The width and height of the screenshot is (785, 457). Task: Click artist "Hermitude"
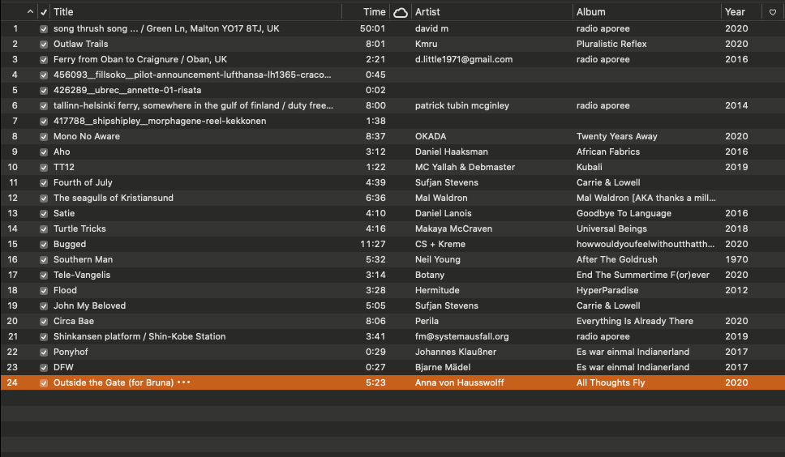tap(437, 291)
